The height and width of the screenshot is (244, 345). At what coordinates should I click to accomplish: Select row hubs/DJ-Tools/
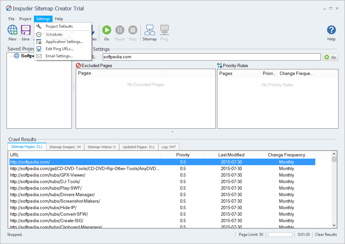162,182
